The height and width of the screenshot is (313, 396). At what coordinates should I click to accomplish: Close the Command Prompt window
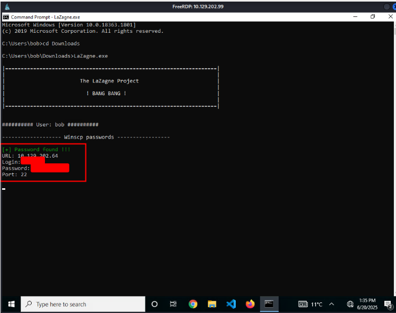point(389,17)
